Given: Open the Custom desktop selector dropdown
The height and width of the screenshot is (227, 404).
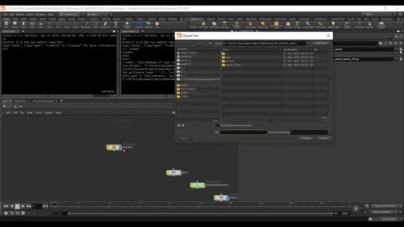Looking at the screenshot, I should 70,15.
